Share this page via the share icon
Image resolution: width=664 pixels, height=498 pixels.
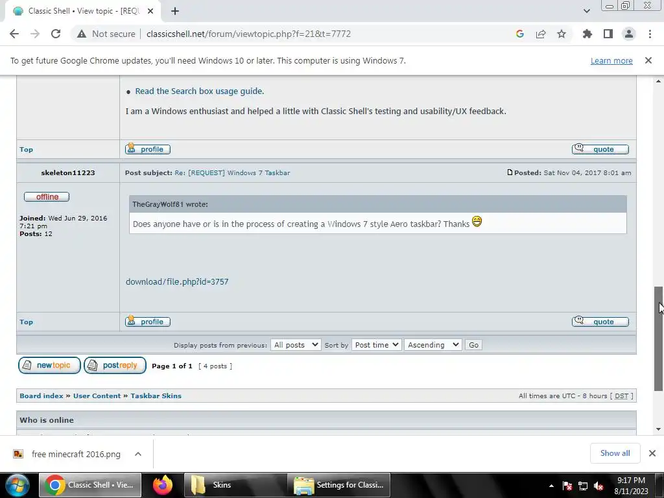click(x=541, y=34)
